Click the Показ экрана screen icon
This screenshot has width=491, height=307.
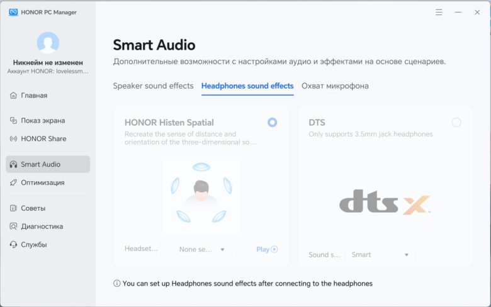(13, 121)
